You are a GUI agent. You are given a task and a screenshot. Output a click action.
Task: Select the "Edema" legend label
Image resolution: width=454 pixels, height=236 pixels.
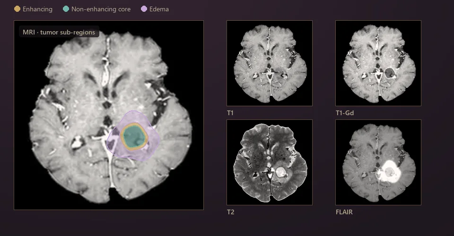159,9
